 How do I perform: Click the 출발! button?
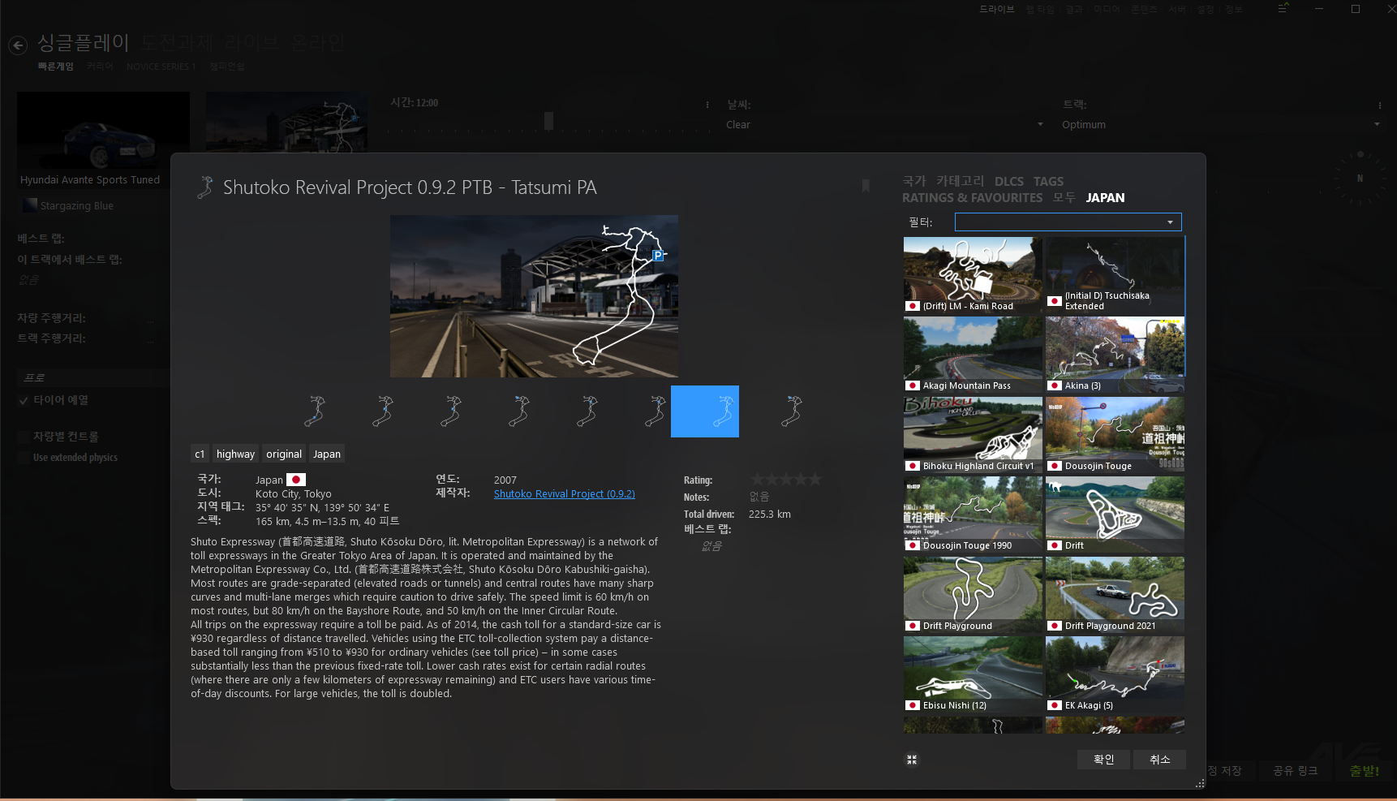1365,771
